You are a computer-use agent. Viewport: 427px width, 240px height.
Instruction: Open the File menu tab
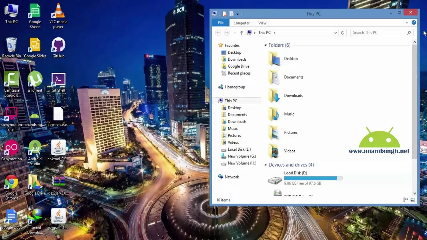[221, 23]
